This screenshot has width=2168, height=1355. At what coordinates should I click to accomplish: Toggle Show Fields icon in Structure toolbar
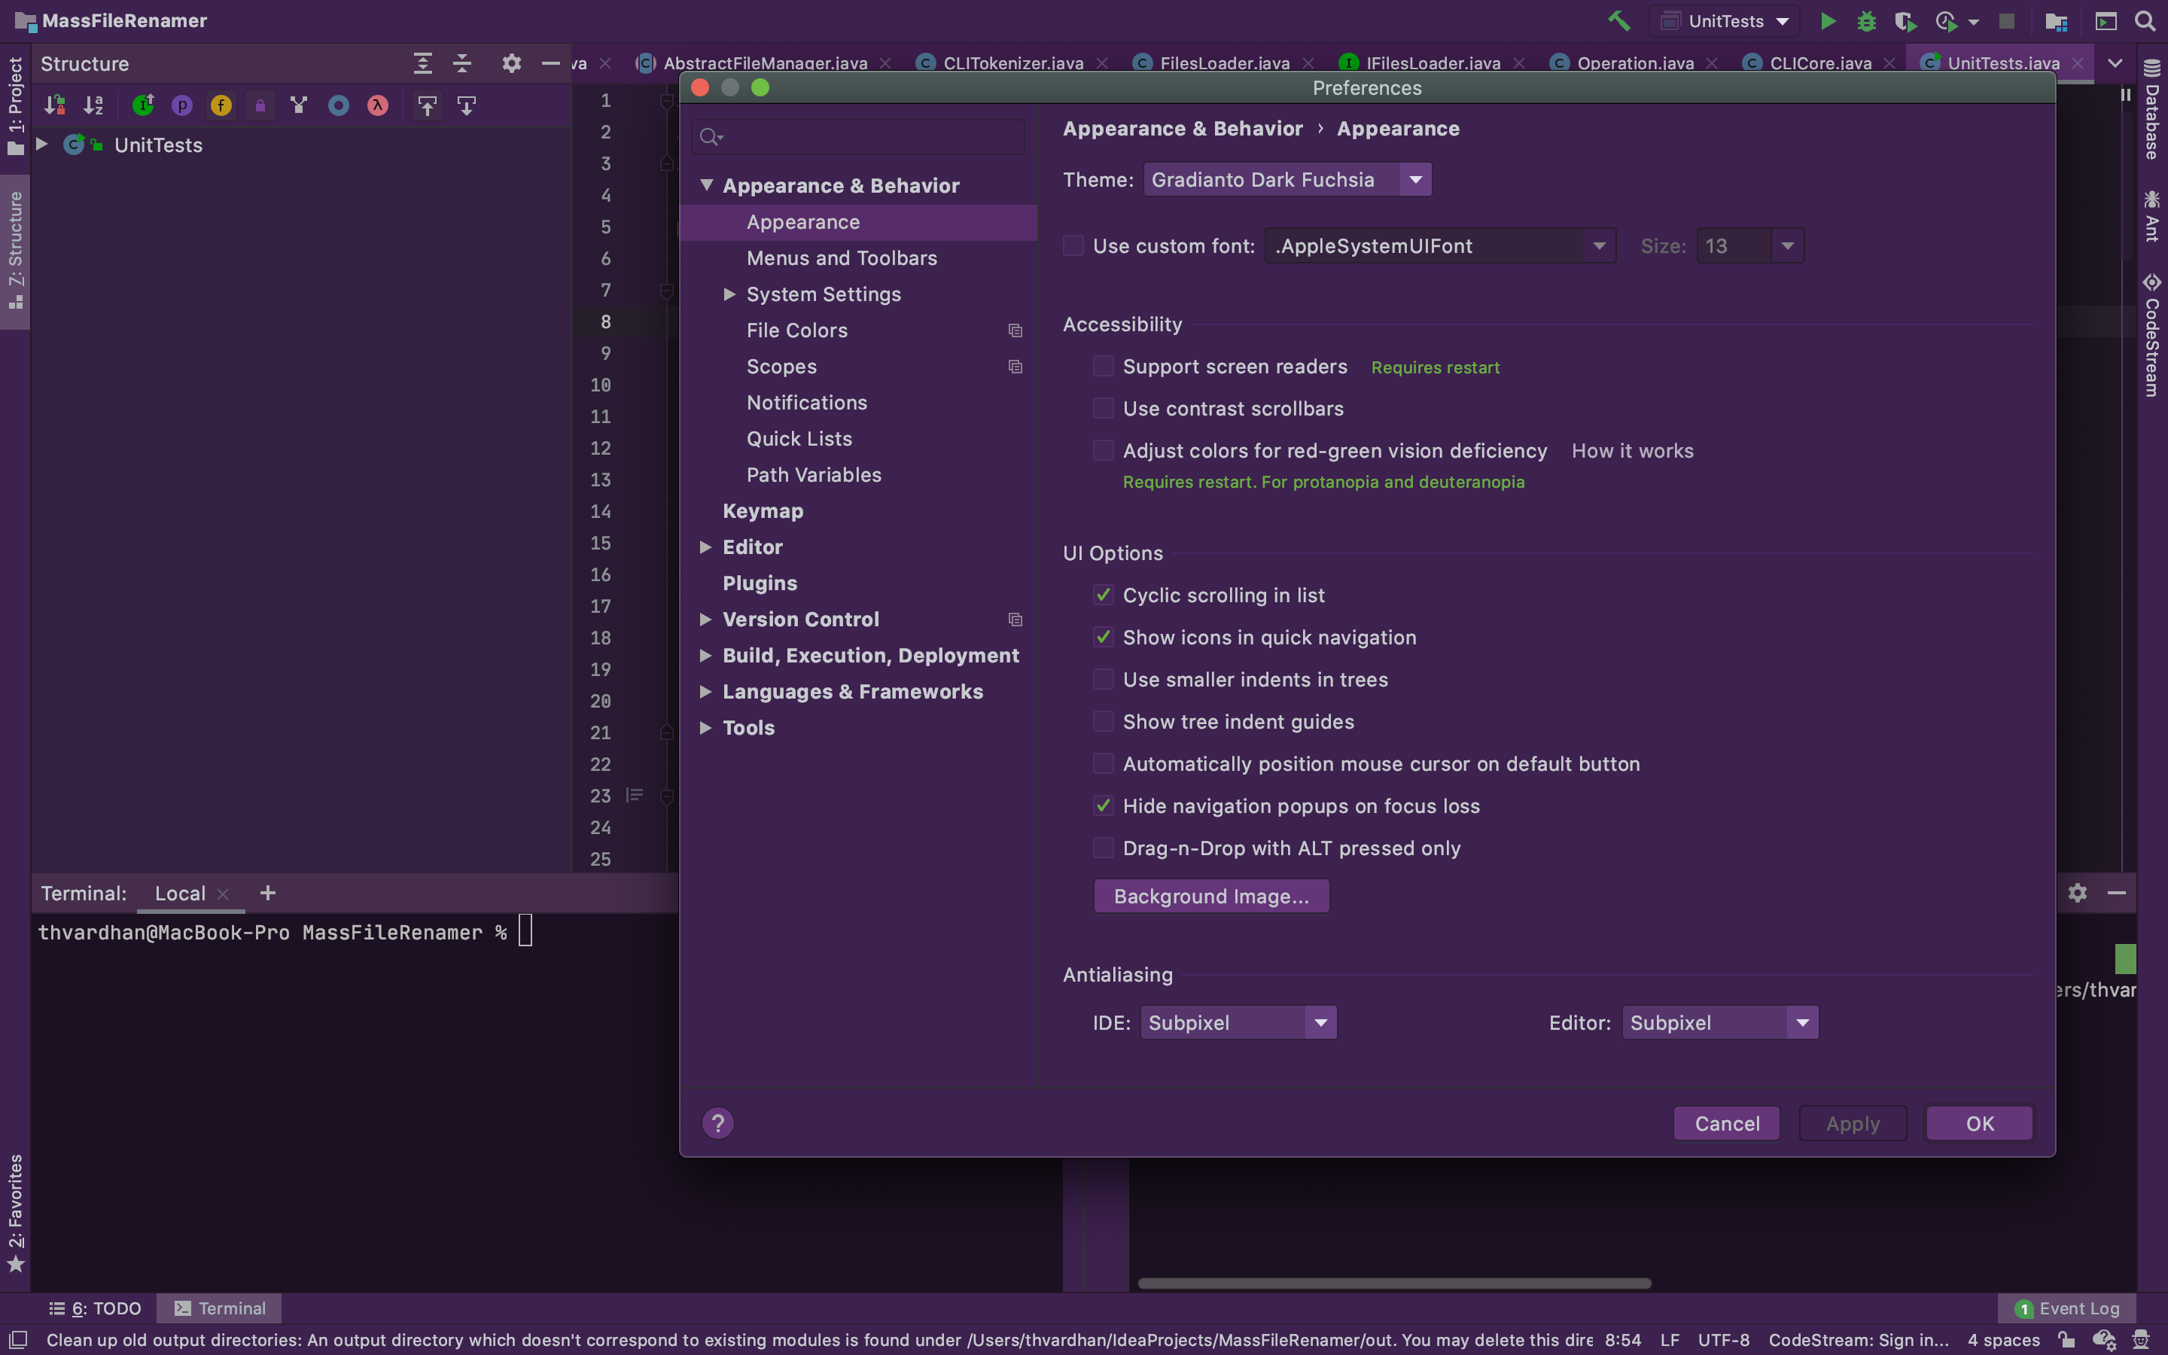coord(221,105)
